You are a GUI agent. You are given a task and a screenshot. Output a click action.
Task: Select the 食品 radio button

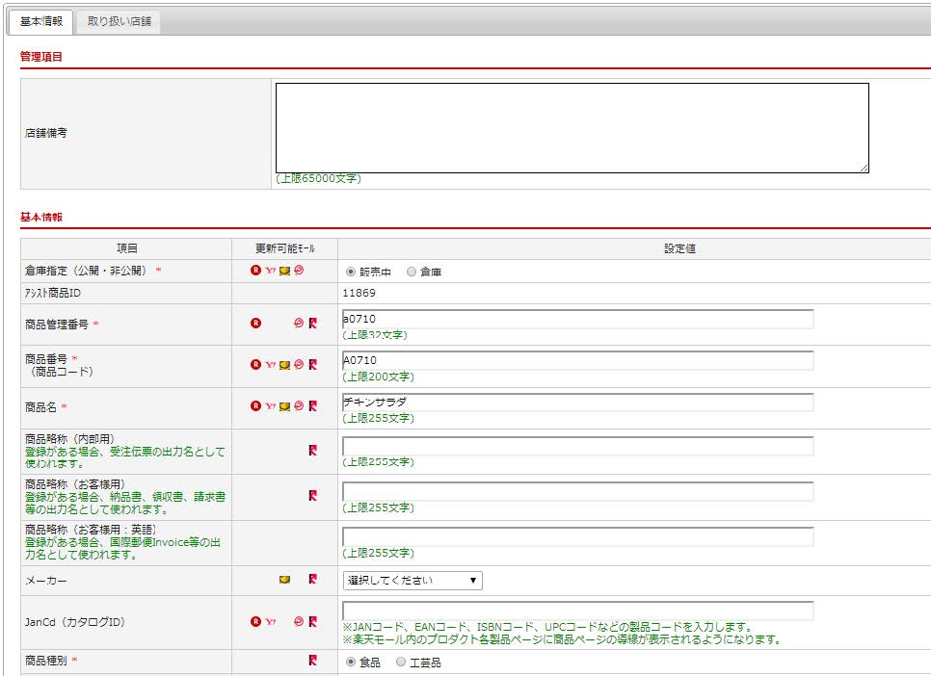click(x=351, y=663)
